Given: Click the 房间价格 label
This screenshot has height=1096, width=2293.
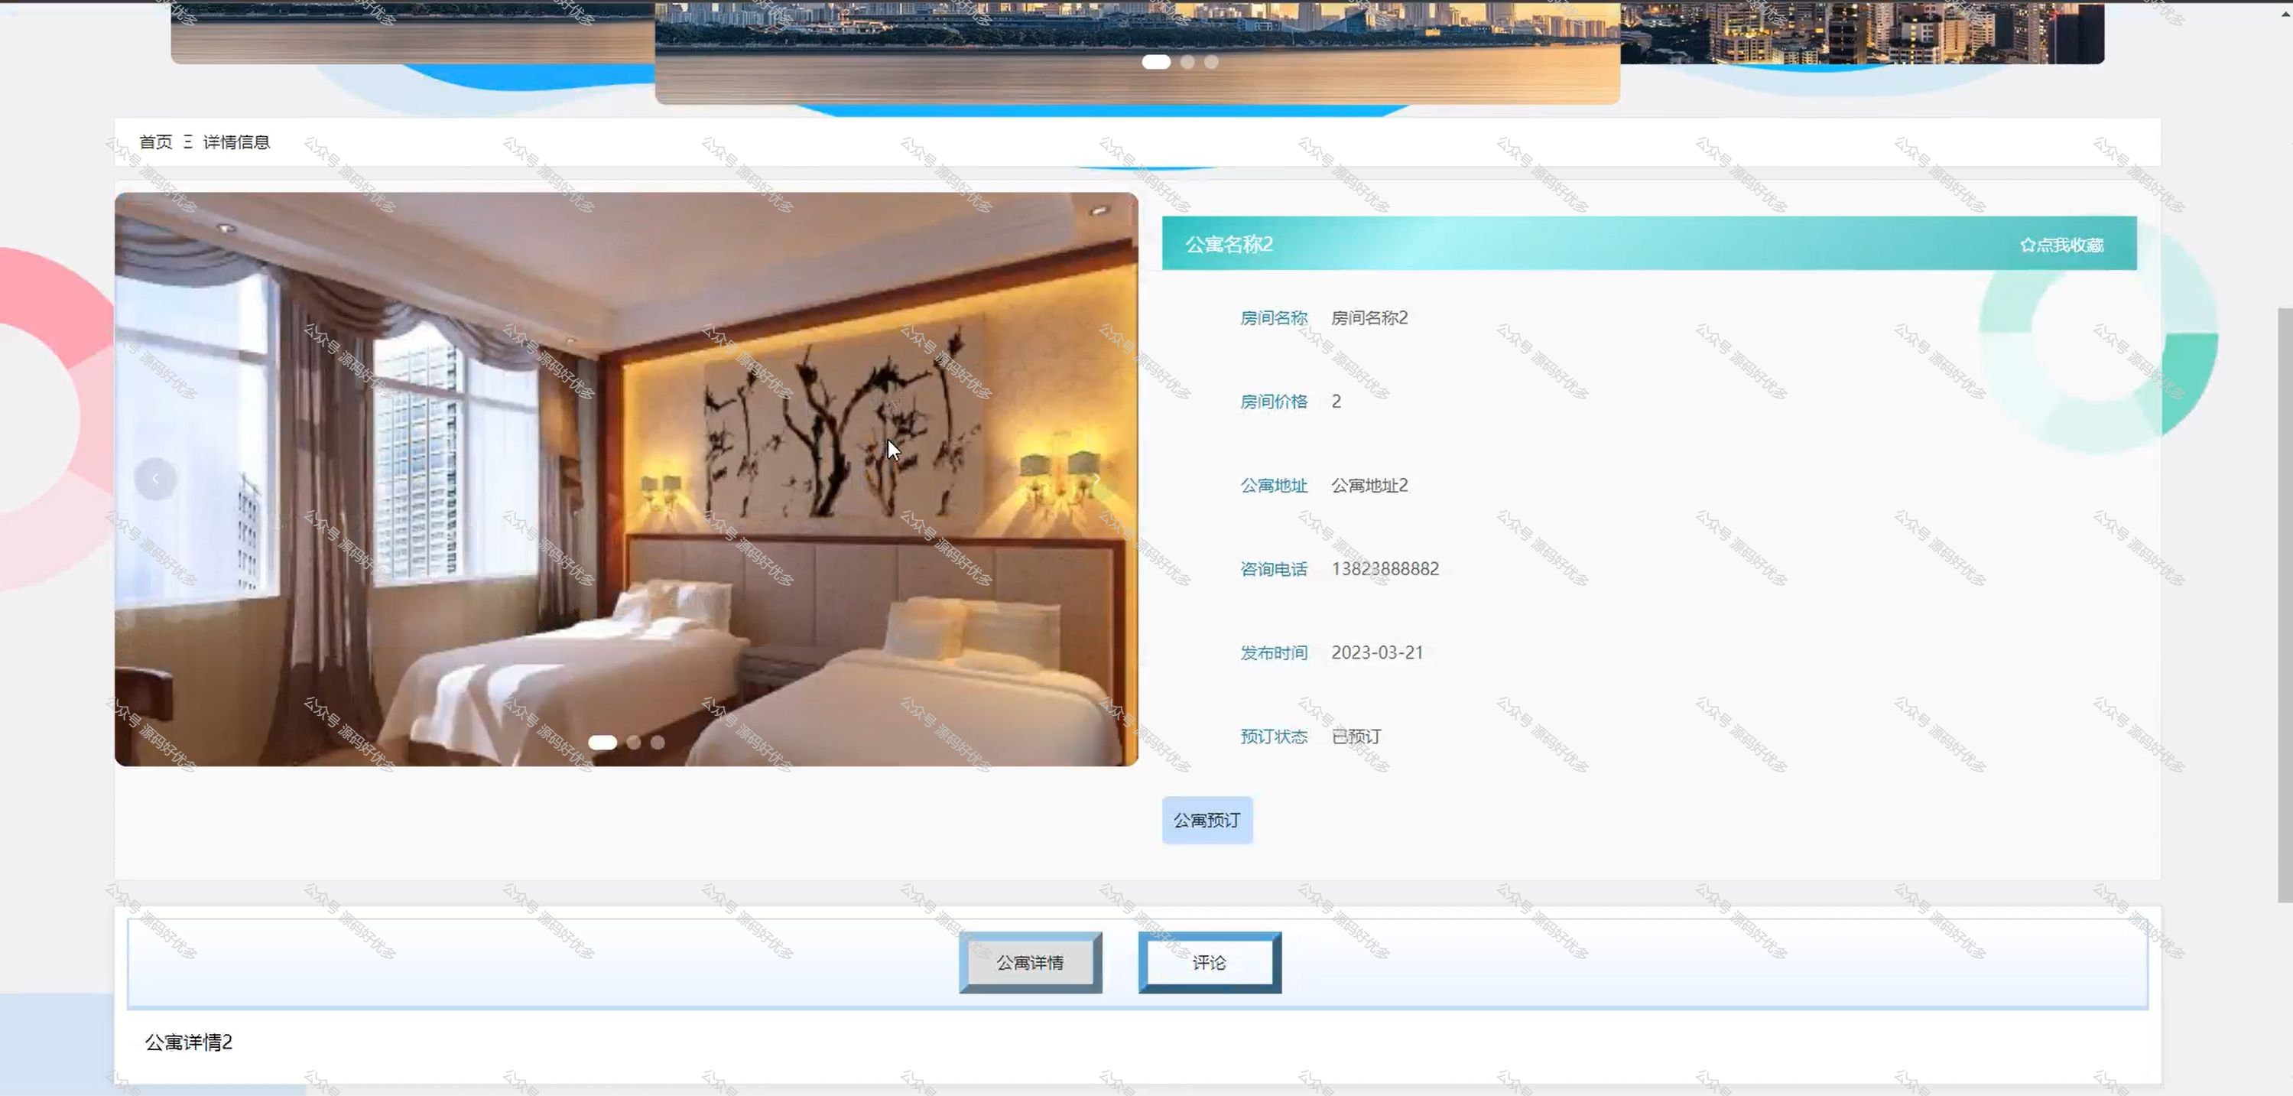Looking at the screenshot, I should (1274, 402).
